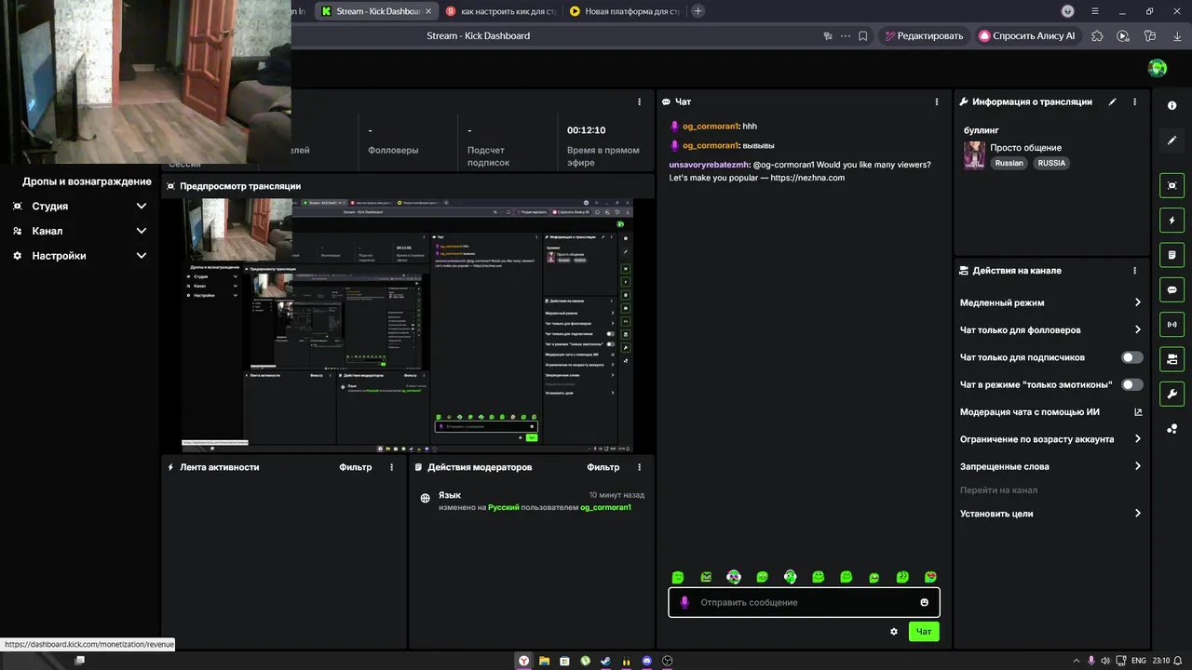1192x670 pixels.
Task: Open Медленный режим settings
Action: tap(1050, 302)
